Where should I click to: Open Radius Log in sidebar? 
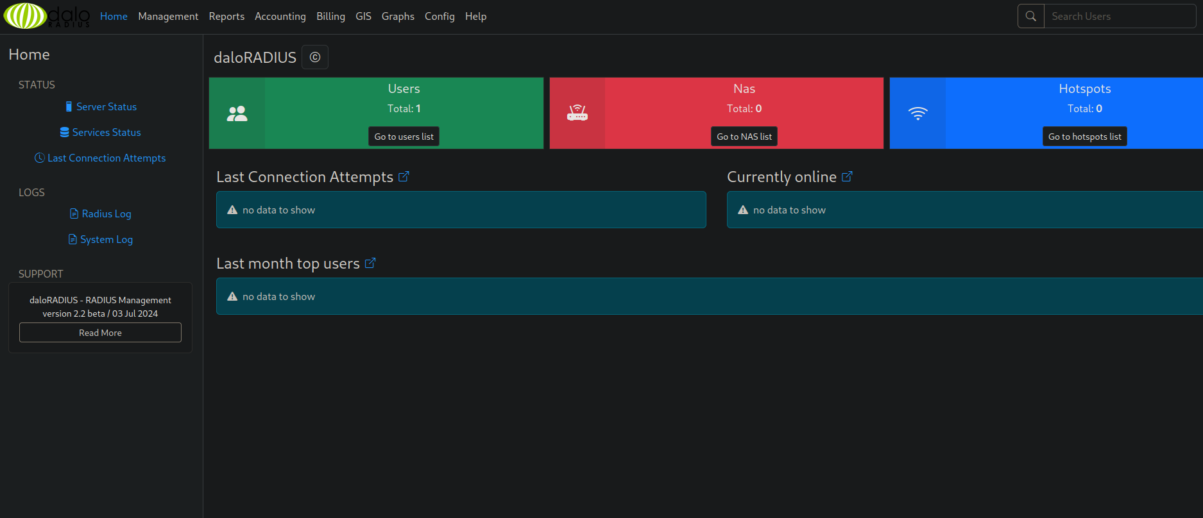click(x=100, y=213)
